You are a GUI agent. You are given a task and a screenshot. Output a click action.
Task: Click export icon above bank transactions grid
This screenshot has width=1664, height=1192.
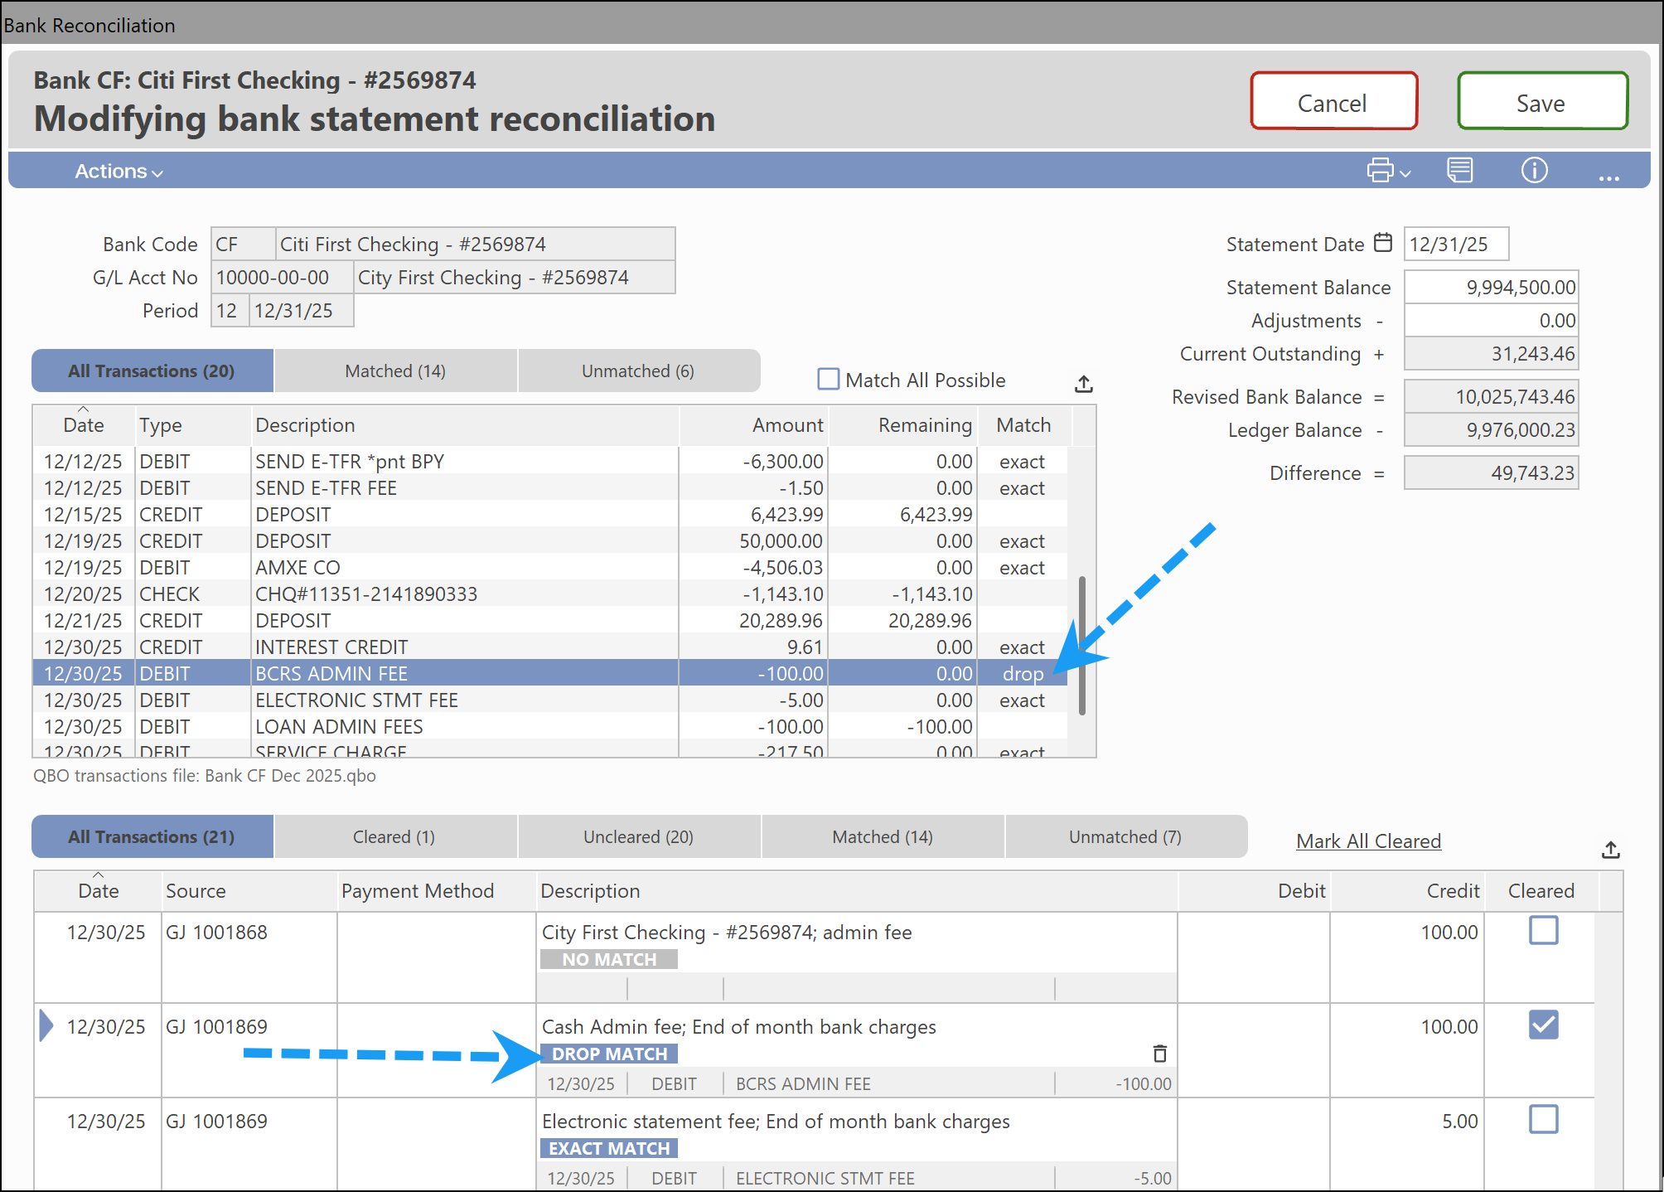point(1084,384)
